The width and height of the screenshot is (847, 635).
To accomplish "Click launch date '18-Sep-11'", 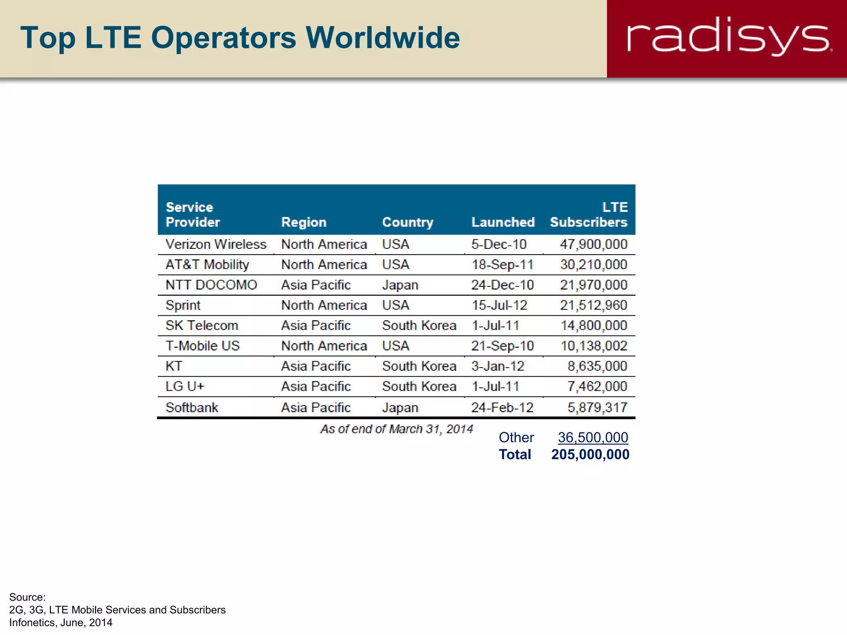I will coord(502,265).
